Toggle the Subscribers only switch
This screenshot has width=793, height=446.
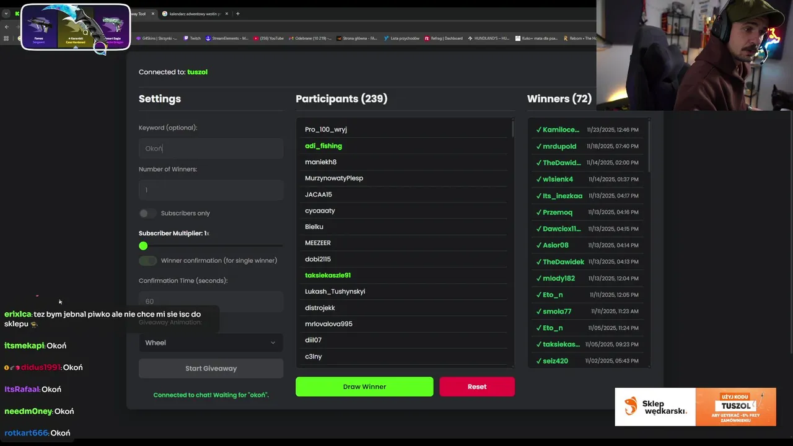[147, 213]
